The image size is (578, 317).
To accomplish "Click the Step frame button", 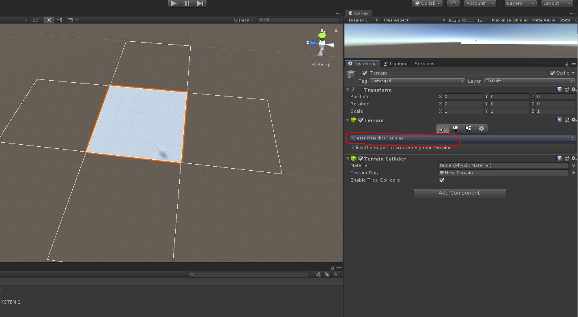I will pyautogui.click(x=200, y=3).
